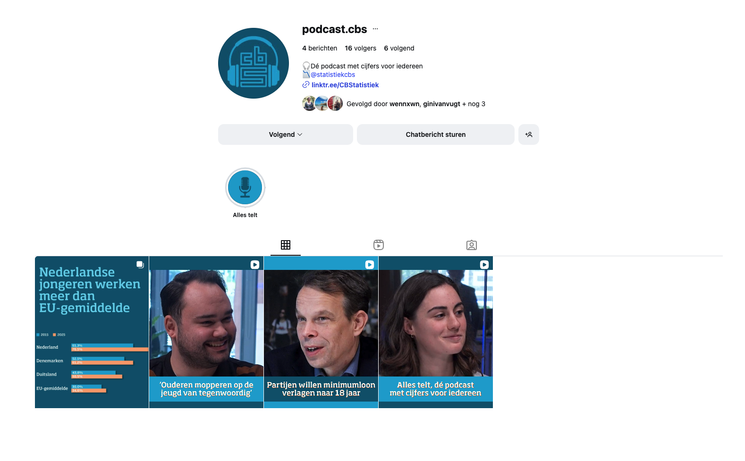Click the add similar accounts person icon
Screen dimensions: 745x461
pyautogui.click(x=529, y=134)
